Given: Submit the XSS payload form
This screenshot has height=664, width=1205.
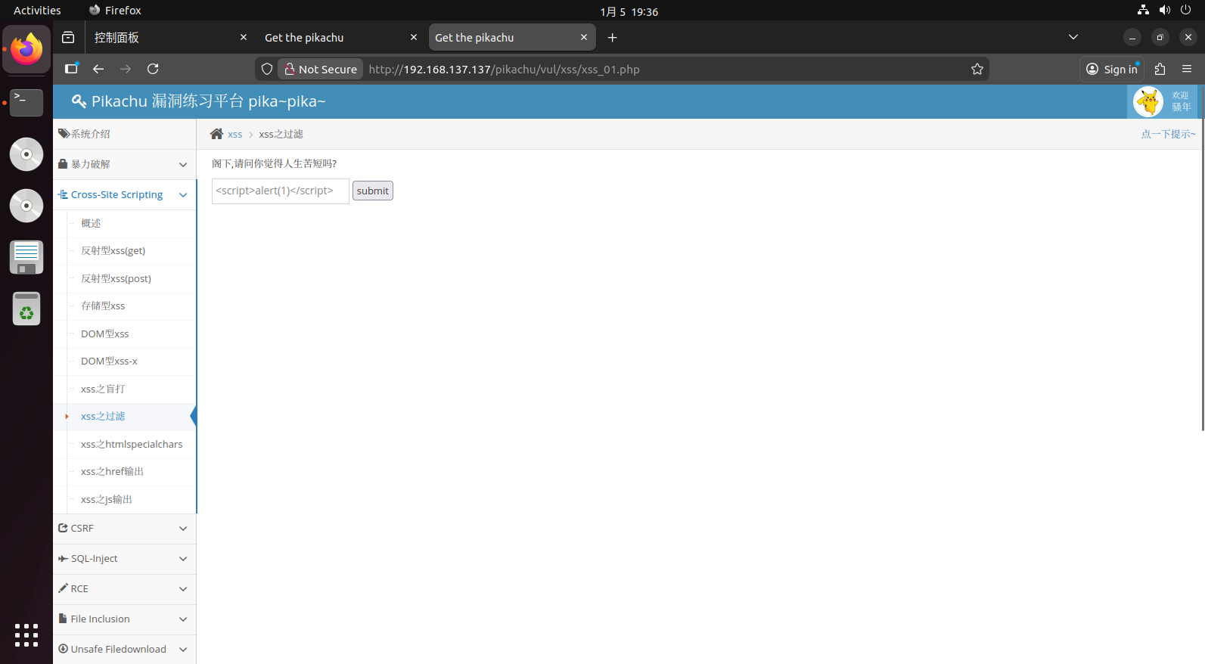Looking at the screenshot, I should coord(373,191).
